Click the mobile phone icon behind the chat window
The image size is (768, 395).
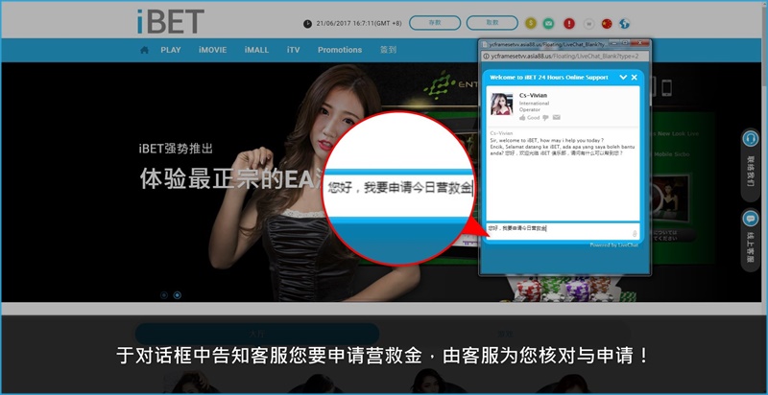click(x=666, y=88)
